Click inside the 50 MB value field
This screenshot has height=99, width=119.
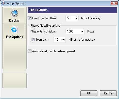click(70, 18)
